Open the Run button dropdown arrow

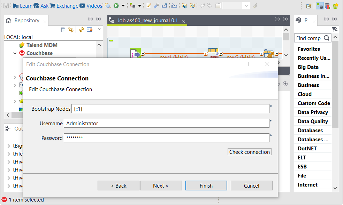[x=123, y=6]
